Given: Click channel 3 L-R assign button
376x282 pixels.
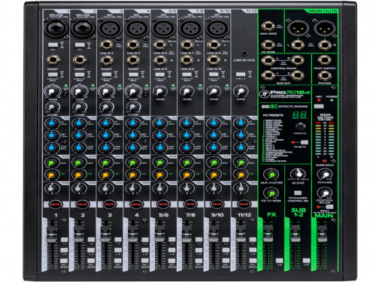Looking at the screenshot, I should click(118, 250).
